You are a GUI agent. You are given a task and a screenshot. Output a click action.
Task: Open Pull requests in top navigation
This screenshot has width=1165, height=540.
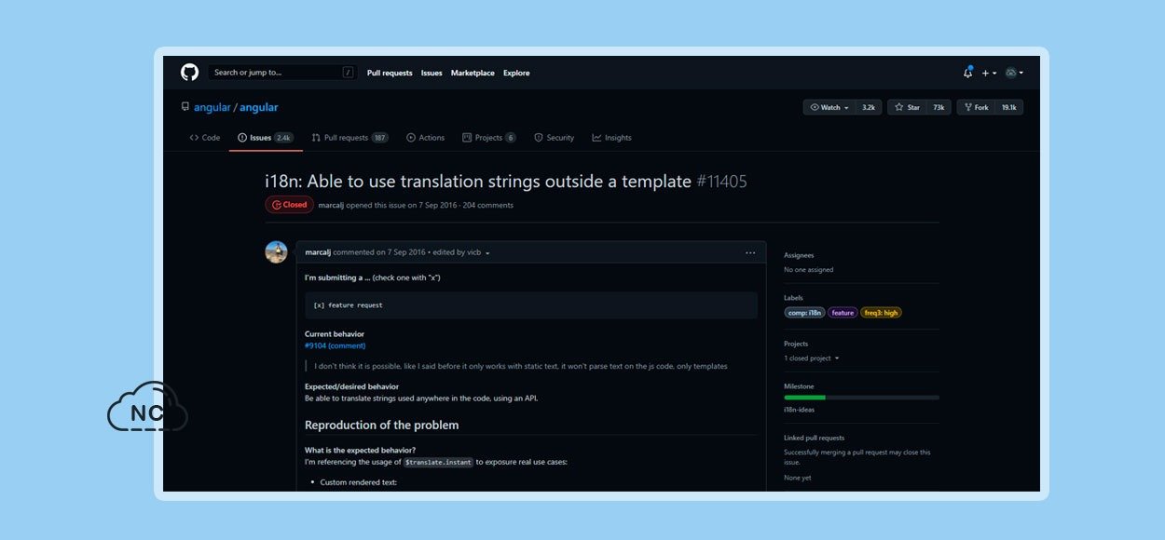390,73
